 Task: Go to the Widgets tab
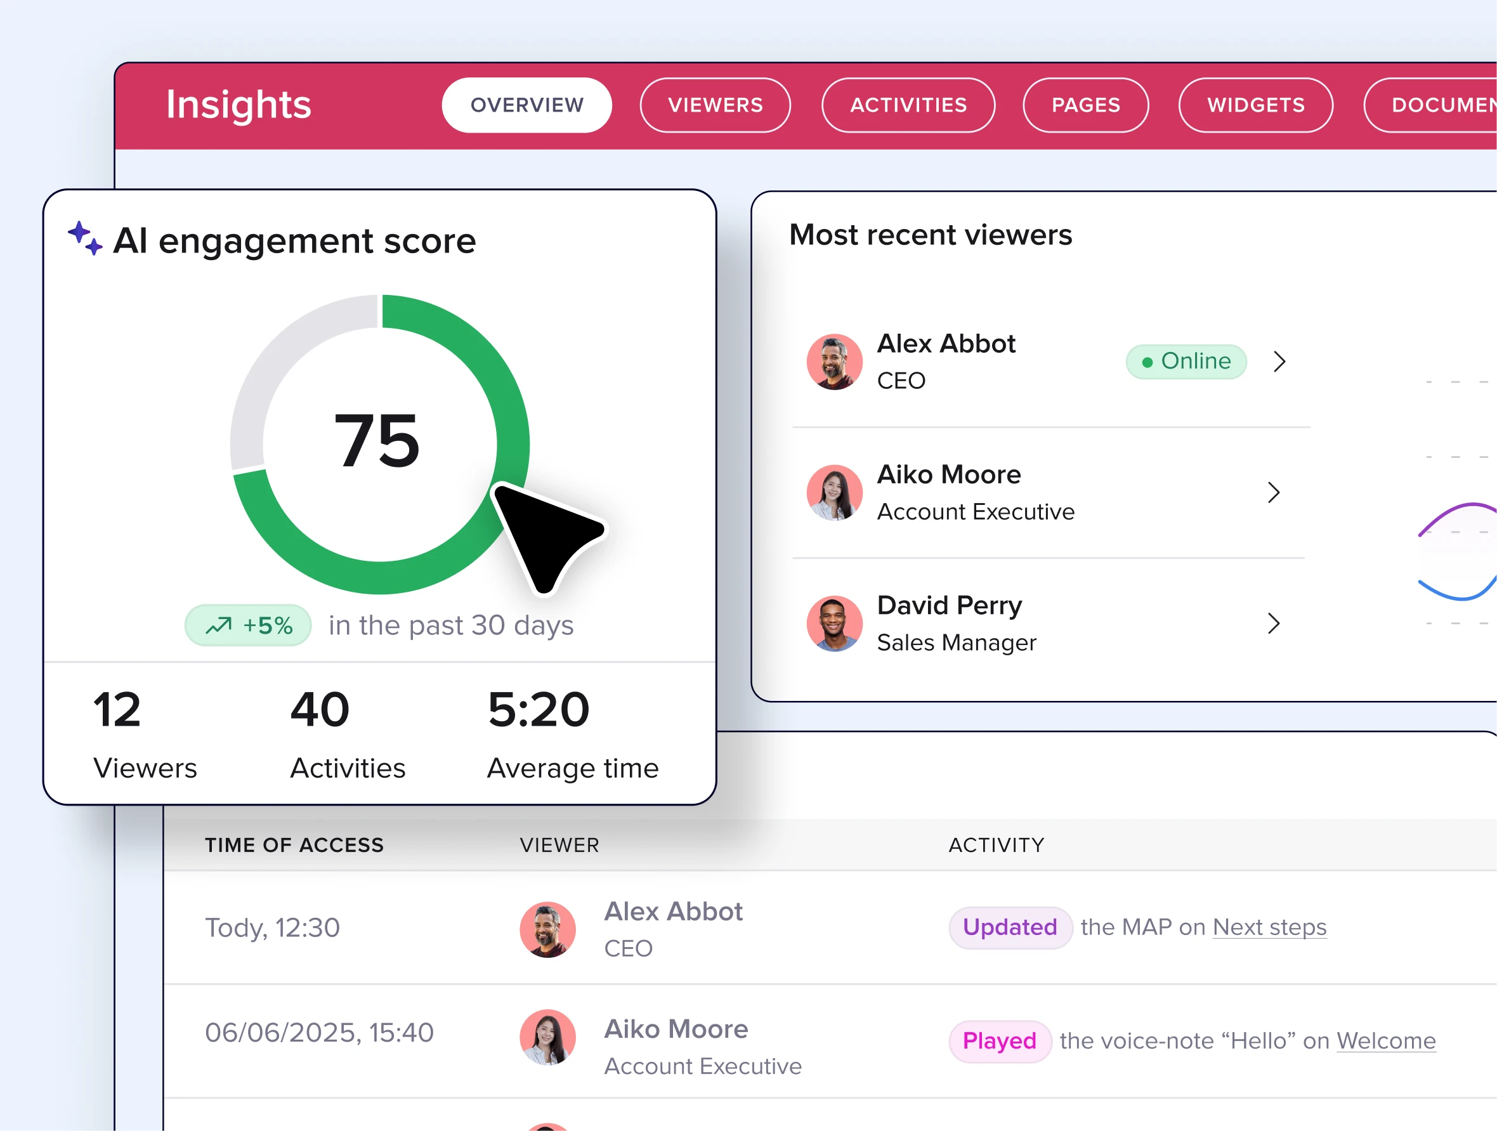pyautogui.click(x=1255, y=105)
